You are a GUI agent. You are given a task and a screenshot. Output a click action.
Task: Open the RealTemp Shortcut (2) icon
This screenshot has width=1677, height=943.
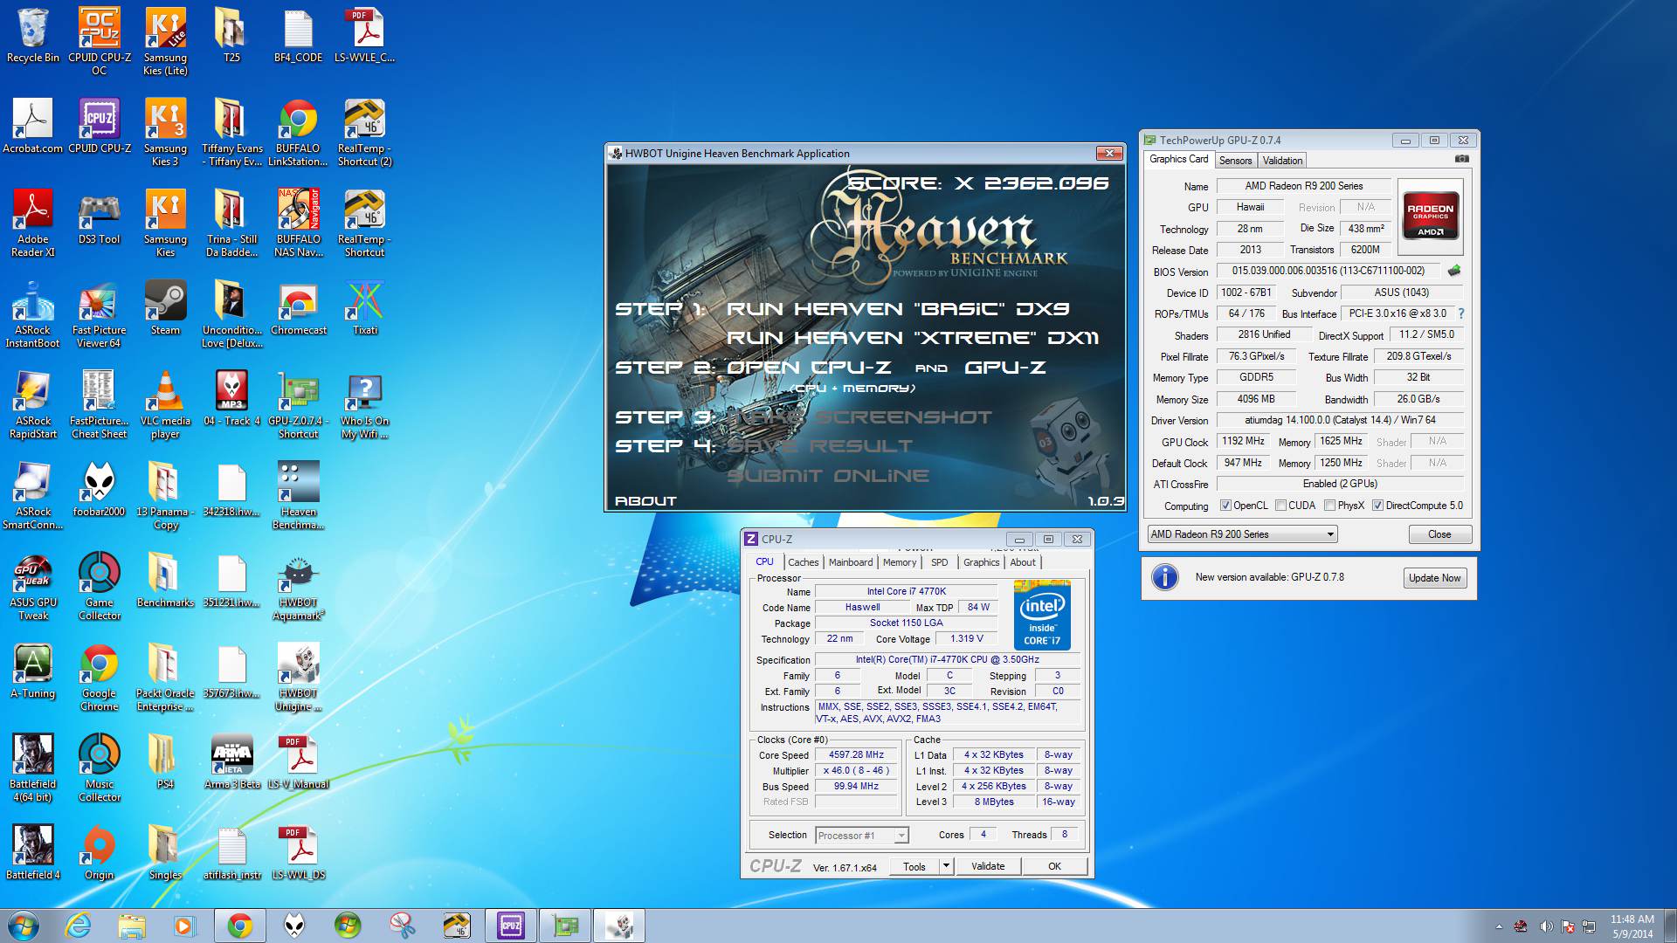click(364, 132)
